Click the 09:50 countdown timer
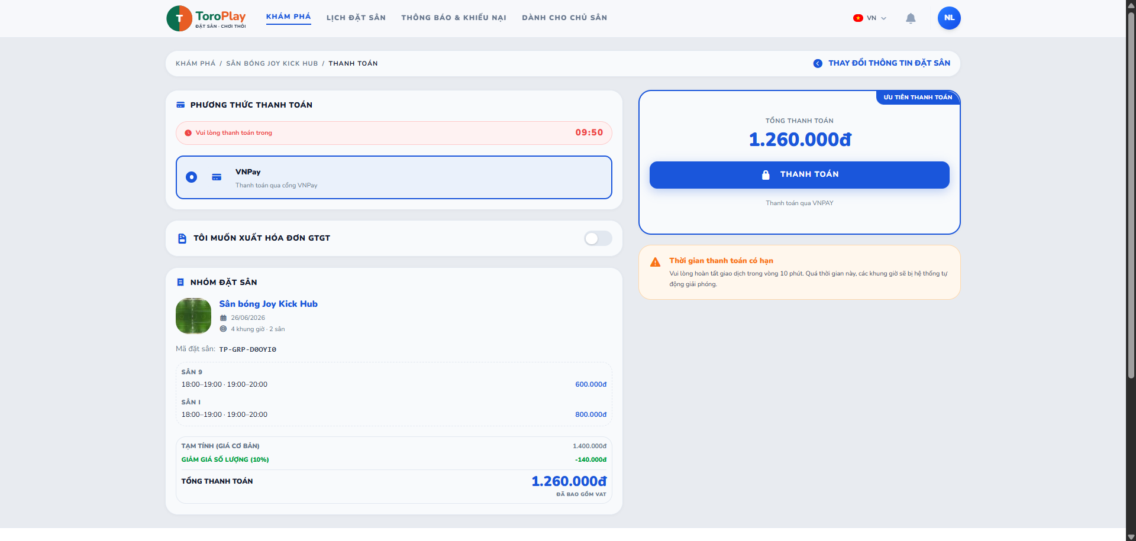 click(589, 132)
